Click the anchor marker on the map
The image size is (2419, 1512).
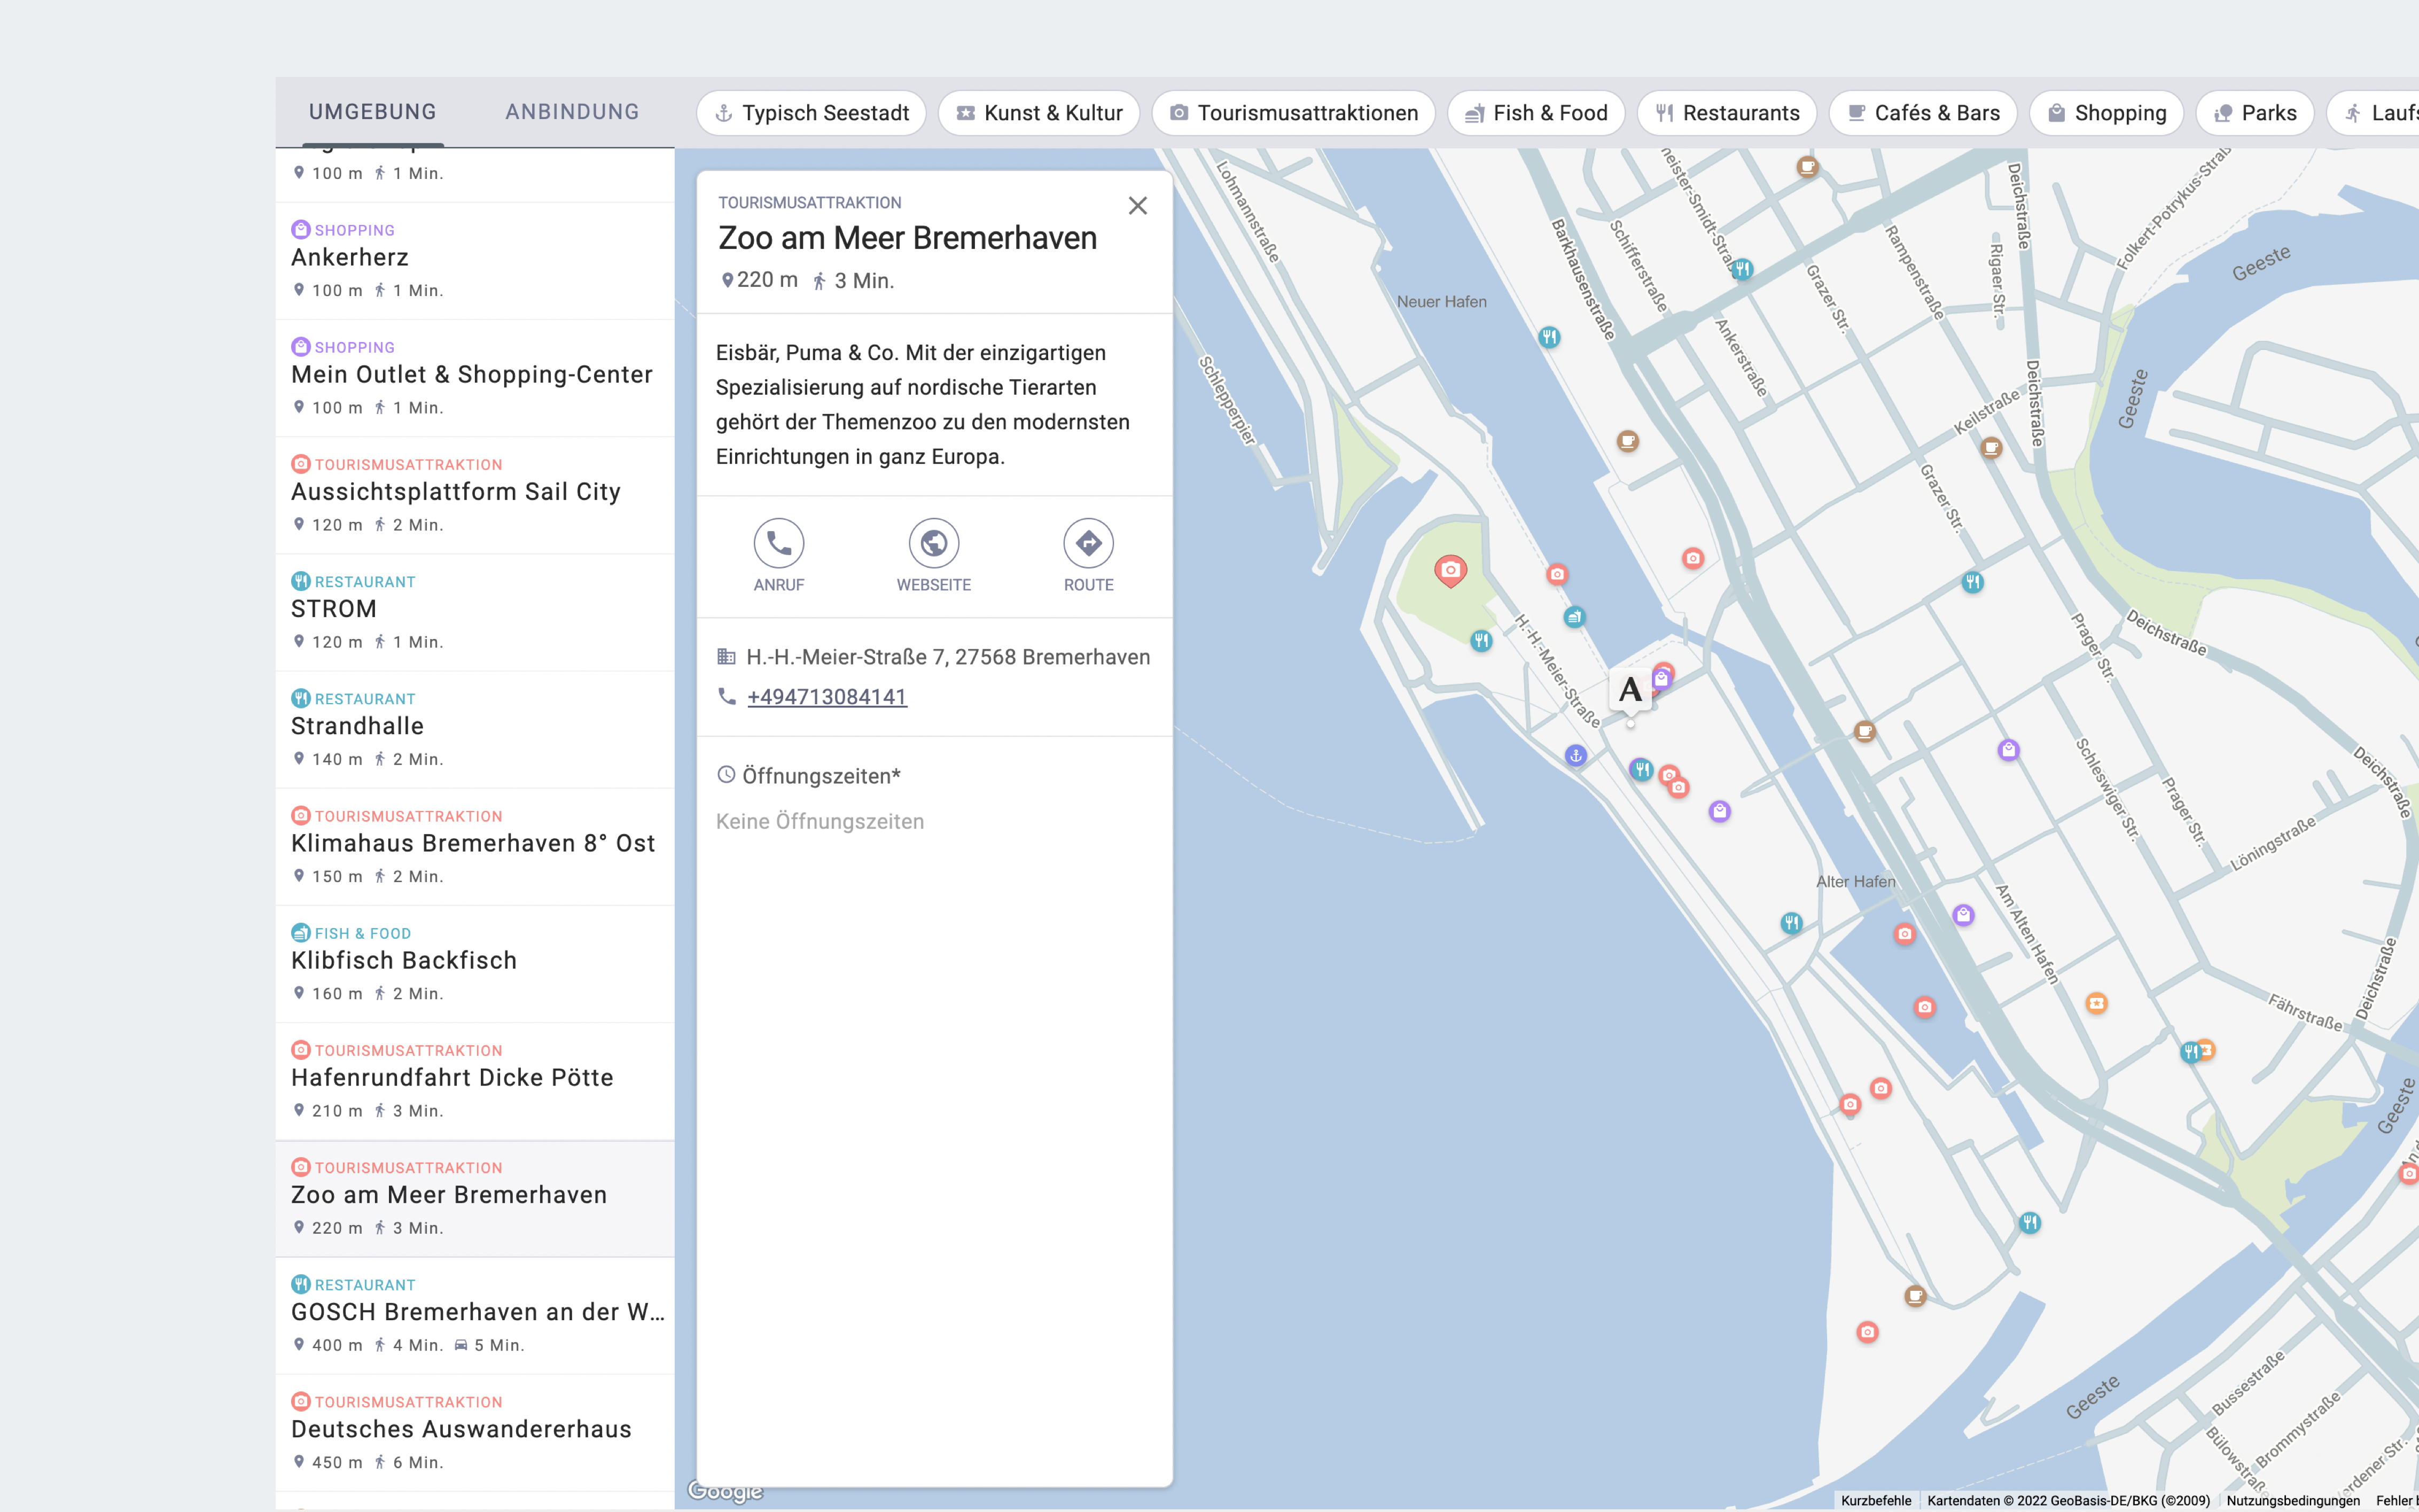click(x=1577, y=756)
